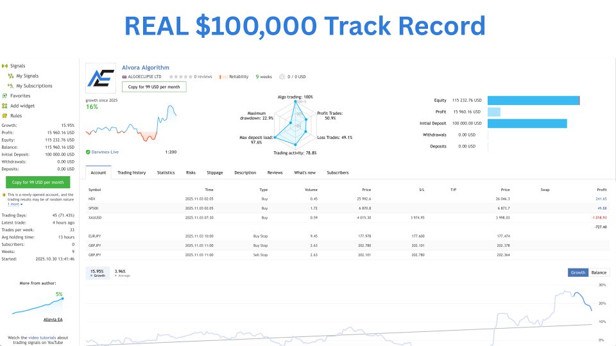This screenshot has width=616, height=346.
Task: Click the small growth since 2025 chart
Action: [131, 123]
